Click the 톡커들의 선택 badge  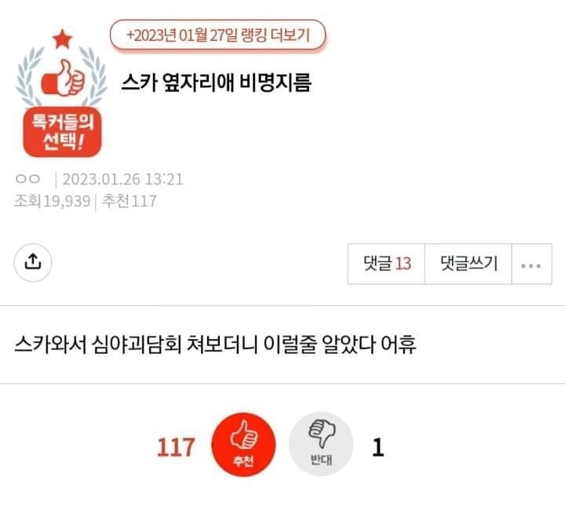tap(62, 132)
